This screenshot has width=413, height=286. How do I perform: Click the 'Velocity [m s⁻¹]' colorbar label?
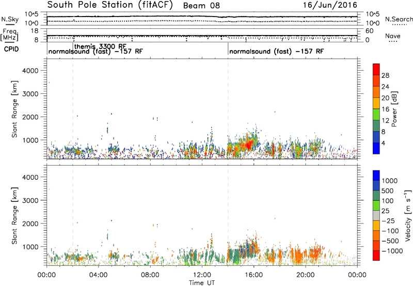click(408, 215)
